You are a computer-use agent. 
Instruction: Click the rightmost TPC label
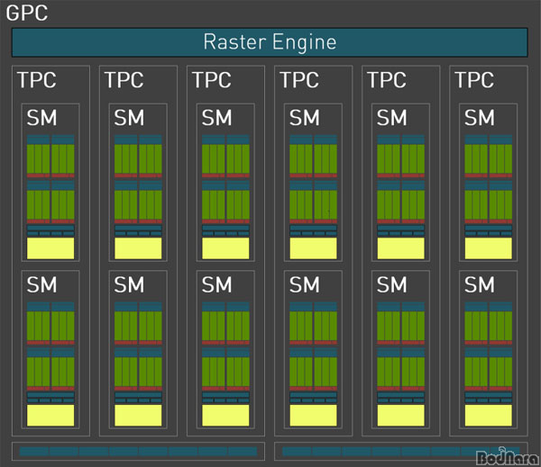474,80
